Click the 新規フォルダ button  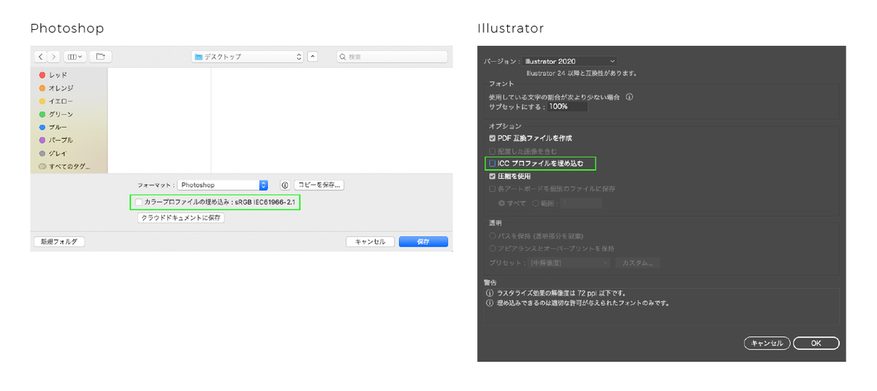[59, 241]
